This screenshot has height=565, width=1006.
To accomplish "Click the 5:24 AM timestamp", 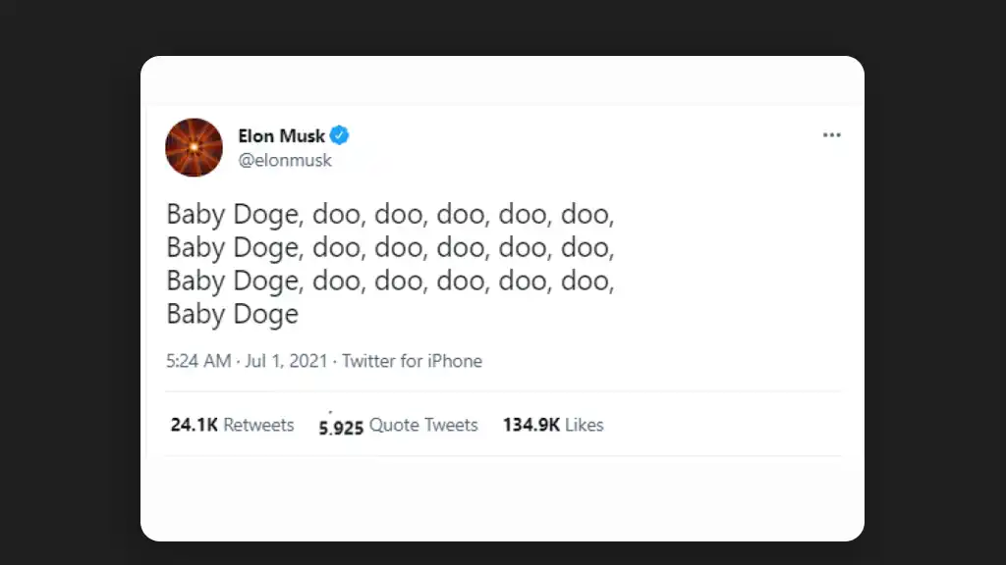I will 198,361.
